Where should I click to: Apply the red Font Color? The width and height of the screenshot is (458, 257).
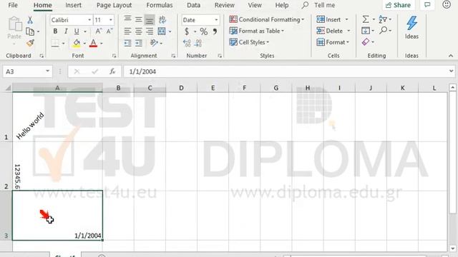click(94, 43)
